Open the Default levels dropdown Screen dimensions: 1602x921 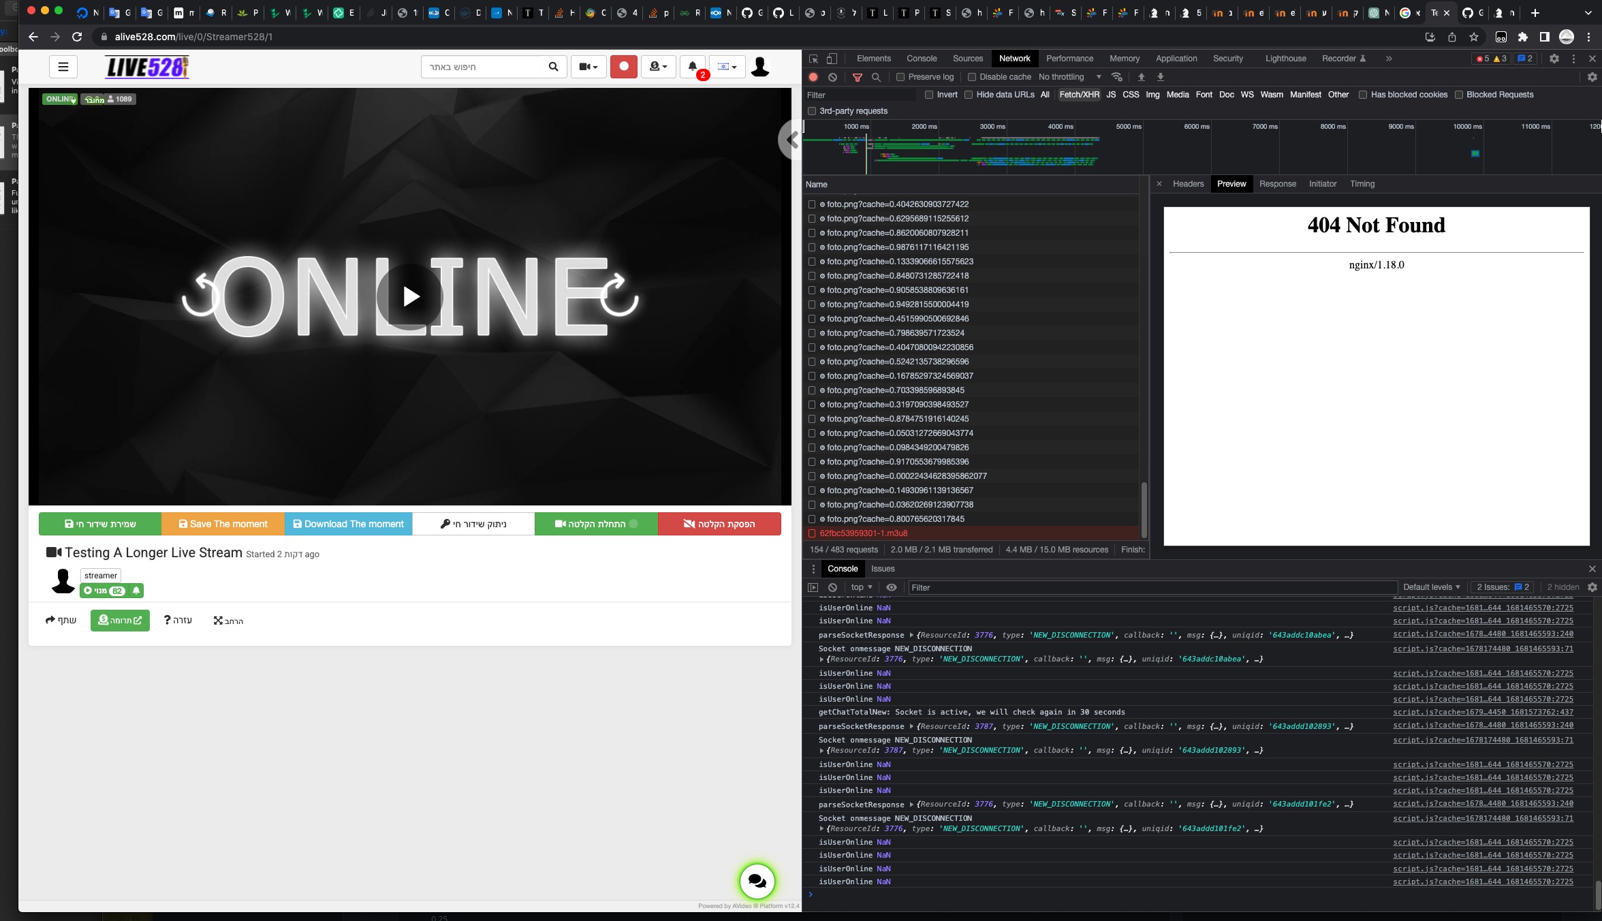(1432, 587)
